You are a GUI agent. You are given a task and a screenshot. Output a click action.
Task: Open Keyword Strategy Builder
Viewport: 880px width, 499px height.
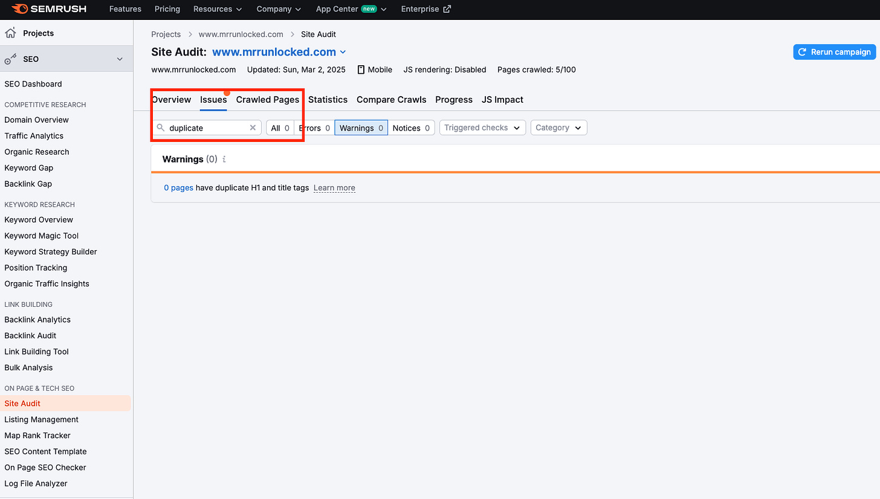pos(51,252)
